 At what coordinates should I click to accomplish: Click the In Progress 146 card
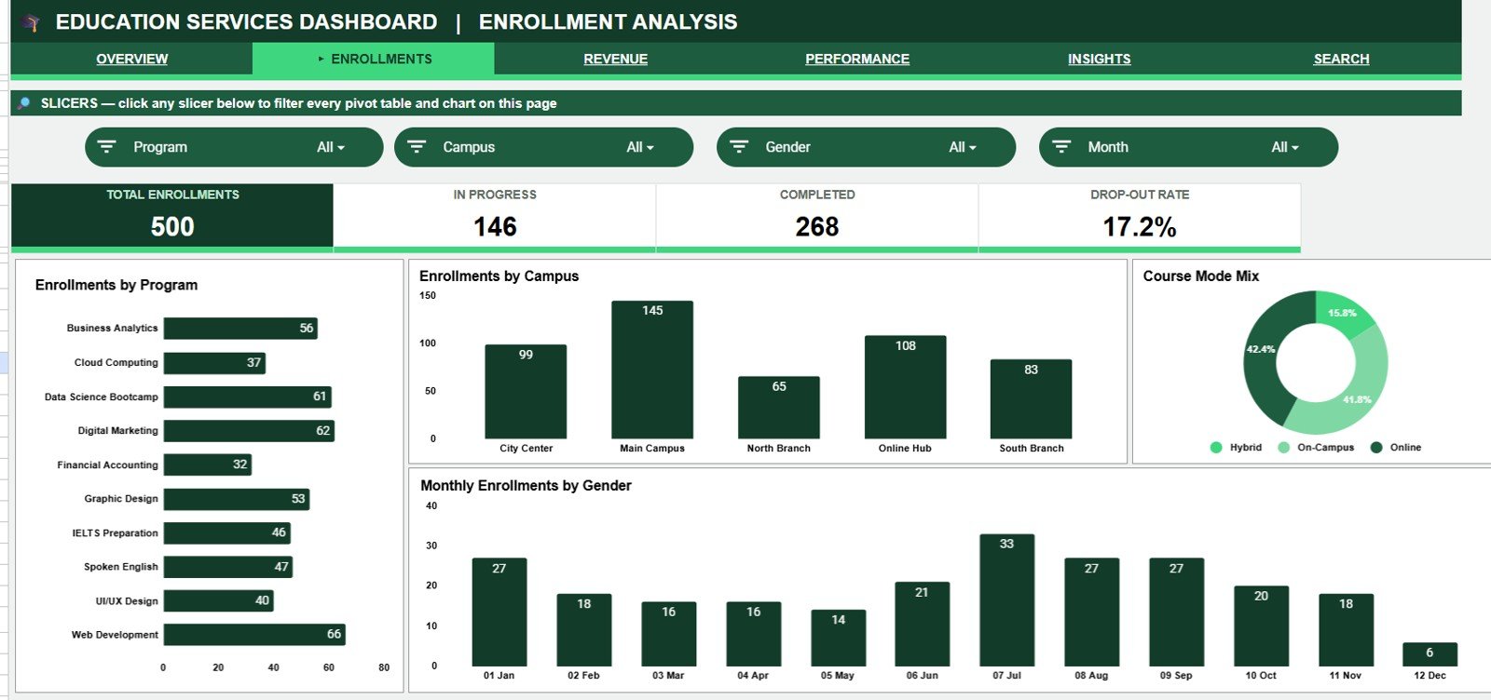pyautogui.click(x=495, y=217)
